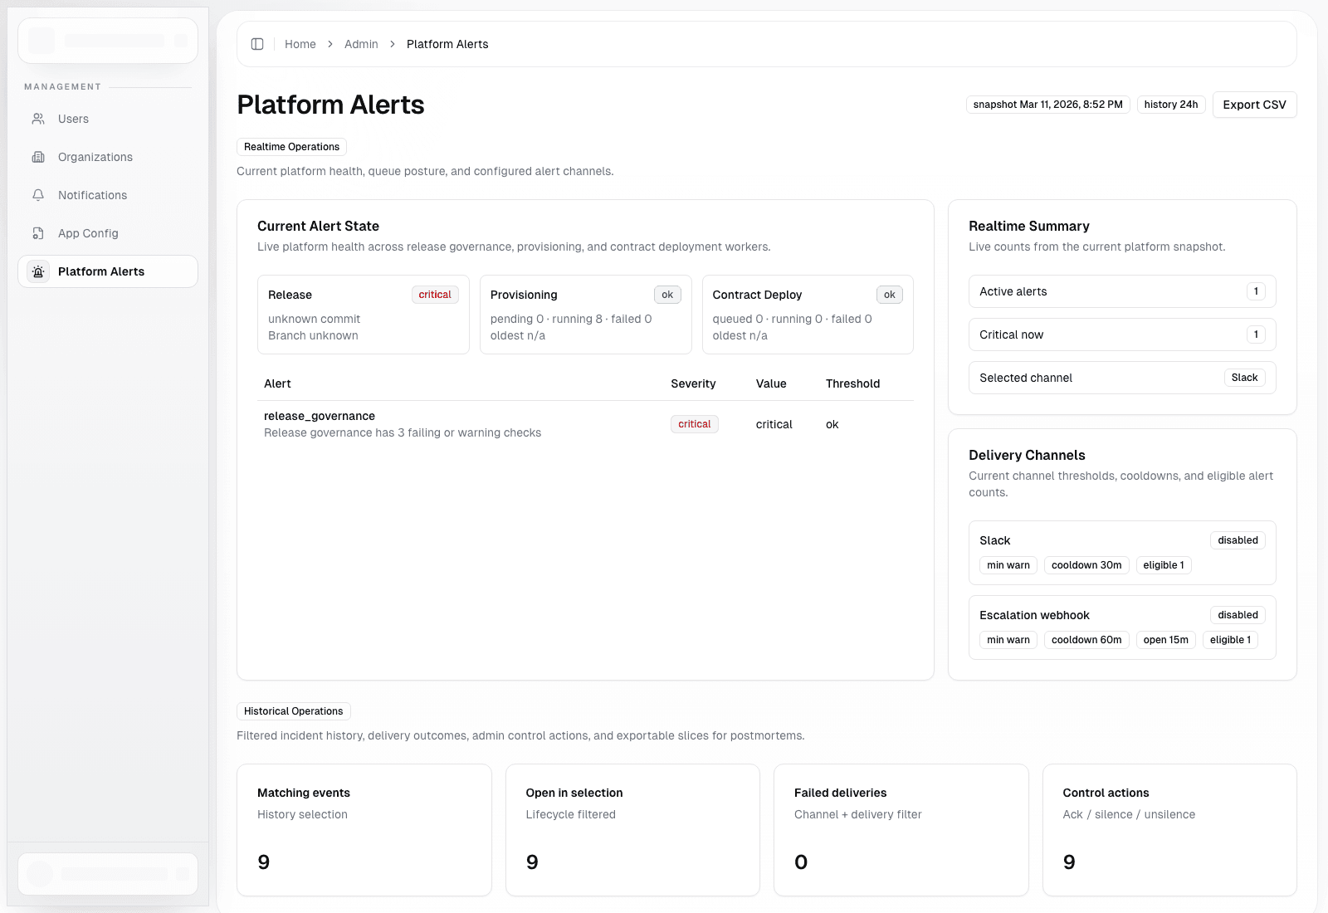Open the Historical Operations section
The height and width of the screenshot is (913, 1328).
pyautogui.click(x=293, y=710)
